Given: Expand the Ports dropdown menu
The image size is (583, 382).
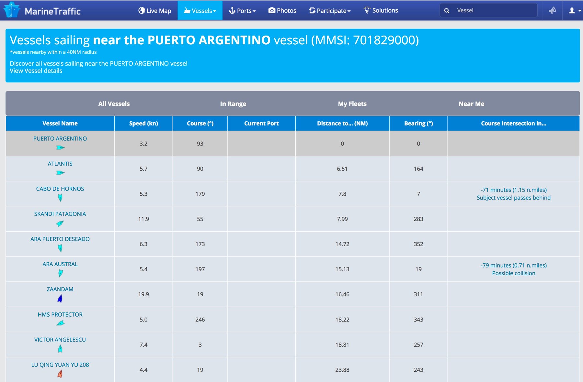Looking at the screenshot, I should tap(242, 11).
